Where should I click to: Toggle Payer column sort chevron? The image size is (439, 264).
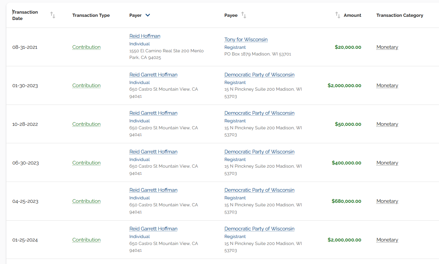[x=148, y=15]
